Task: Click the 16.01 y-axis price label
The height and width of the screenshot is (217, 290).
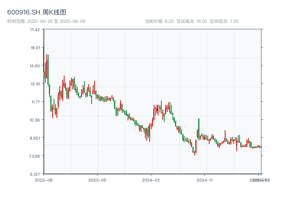Action: click(x=35, y=47)
